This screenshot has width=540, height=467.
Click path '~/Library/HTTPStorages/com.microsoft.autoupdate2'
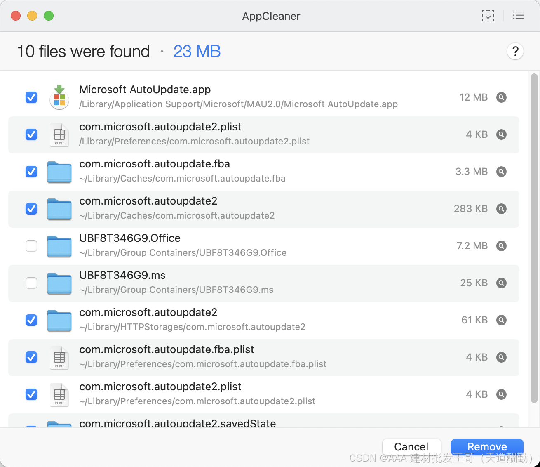coord(192,327)
